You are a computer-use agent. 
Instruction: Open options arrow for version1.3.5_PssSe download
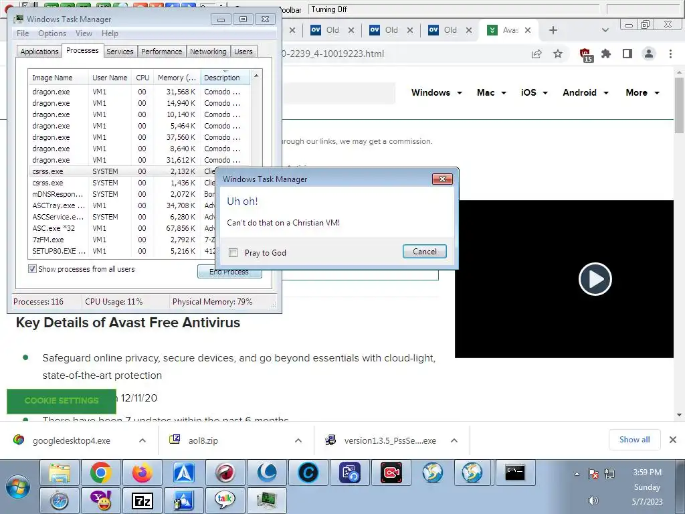point(454,440)
